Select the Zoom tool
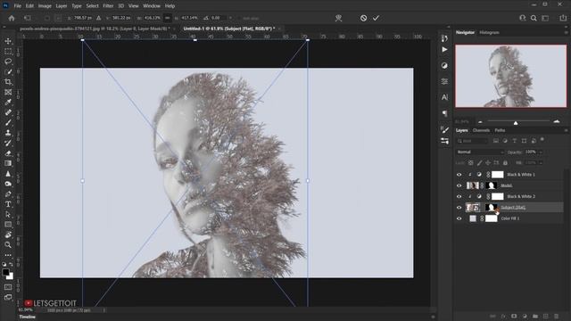571x321 pixels. click(x=8, y=245)
